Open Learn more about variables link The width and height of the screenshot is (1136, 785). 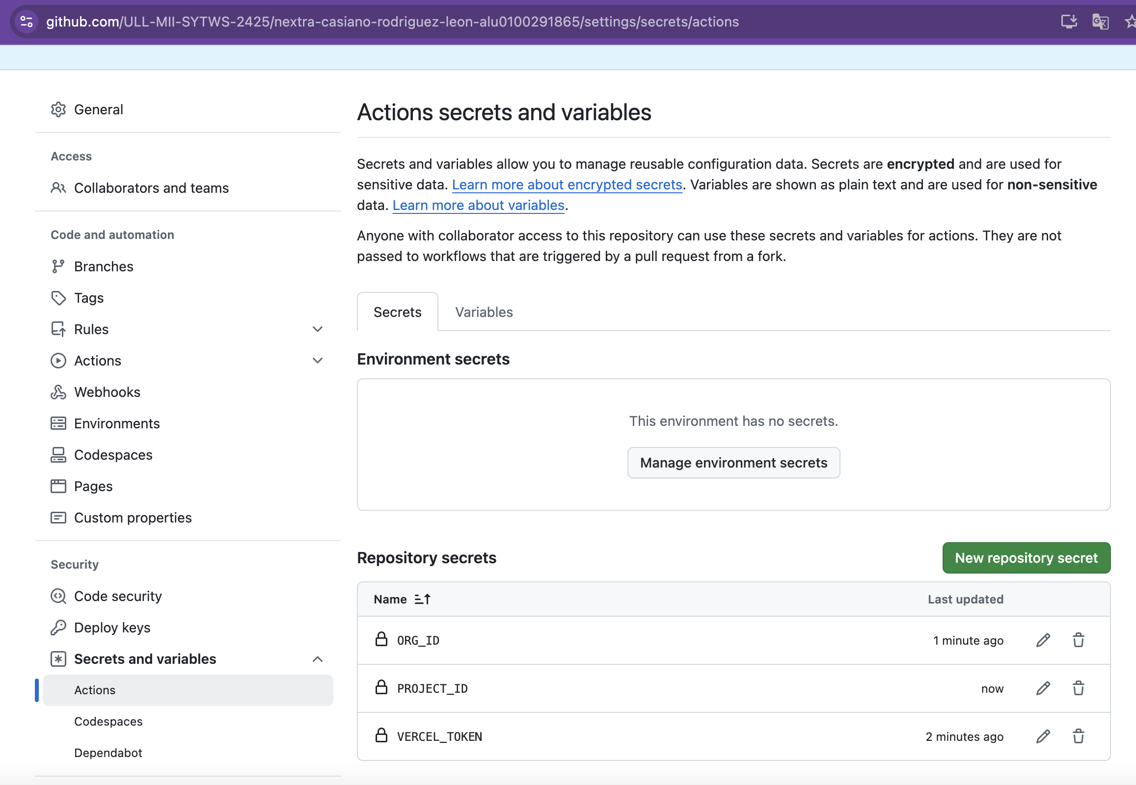(x=479, y=205)
